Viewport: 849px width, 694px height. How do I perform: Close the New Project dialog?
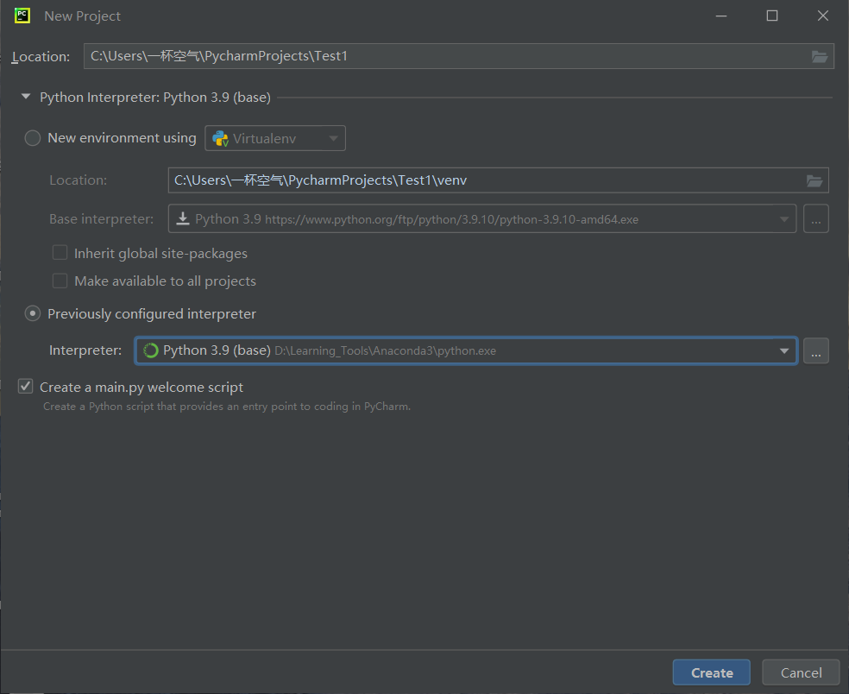tap(822, 16)
